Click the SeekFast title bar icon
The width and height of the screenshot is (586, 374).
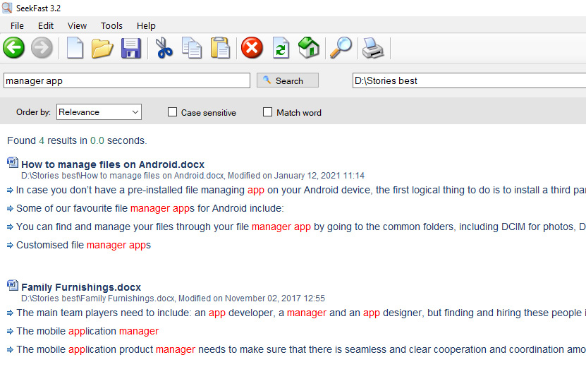point(7,8)
